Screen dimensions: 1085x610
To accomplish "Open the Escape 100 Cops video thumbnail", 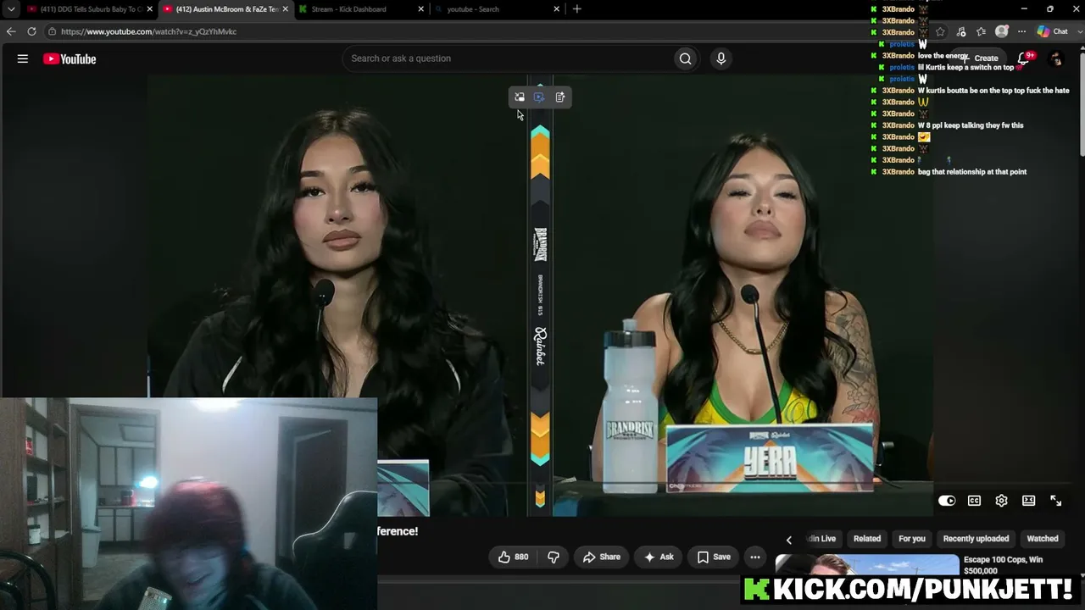I will pos(867,565).
